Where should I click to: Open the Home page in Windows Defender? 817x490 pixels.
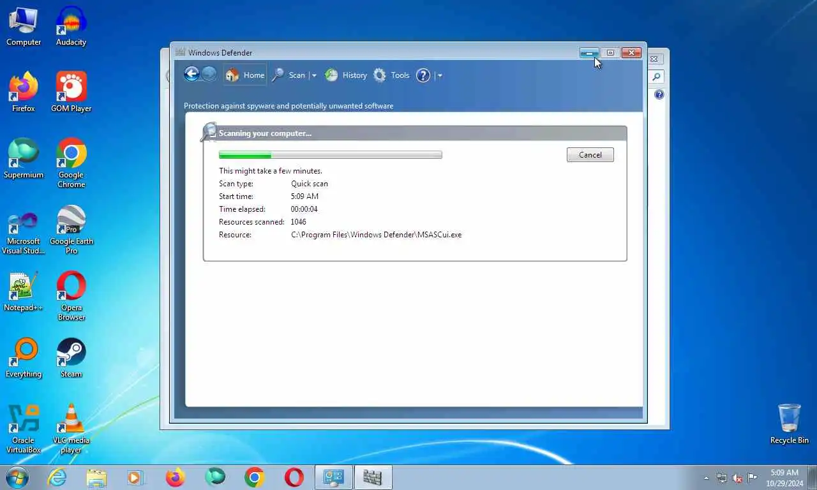(245, 75)
